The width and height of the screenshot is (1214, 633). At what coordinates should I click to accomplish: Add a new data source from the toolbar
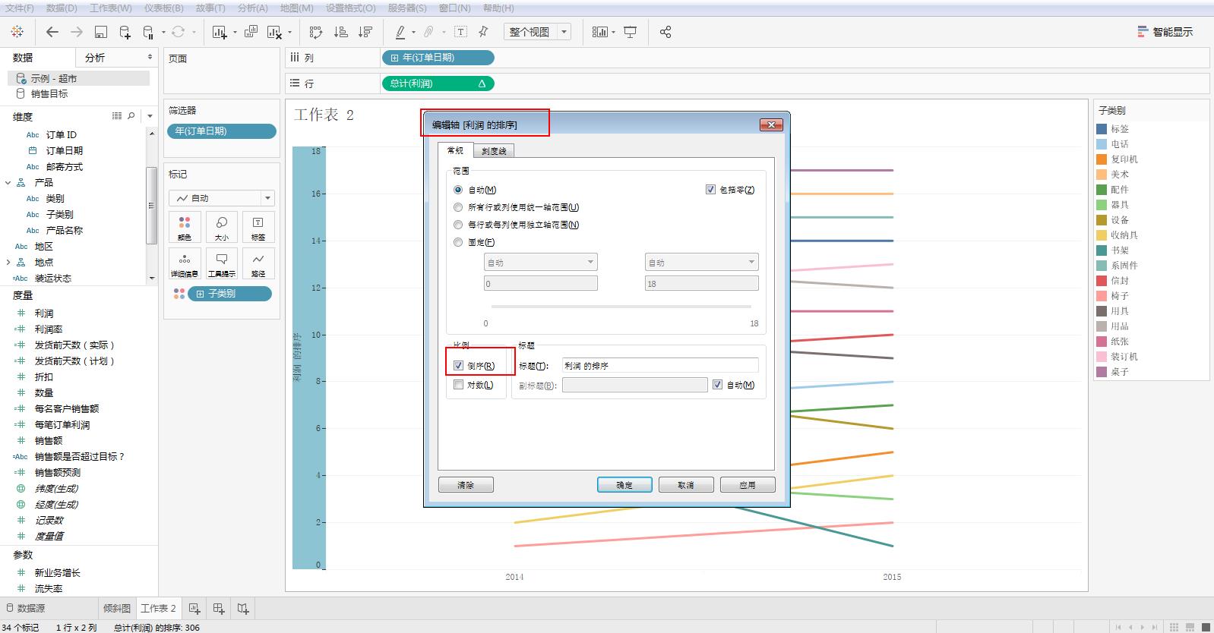point(125,32)
